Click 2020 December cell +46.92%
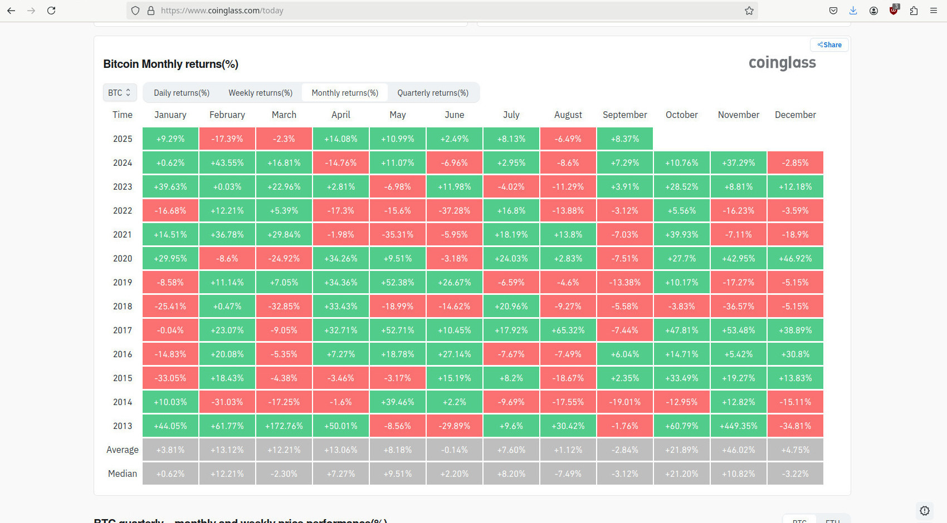 [x=795, y=259]
